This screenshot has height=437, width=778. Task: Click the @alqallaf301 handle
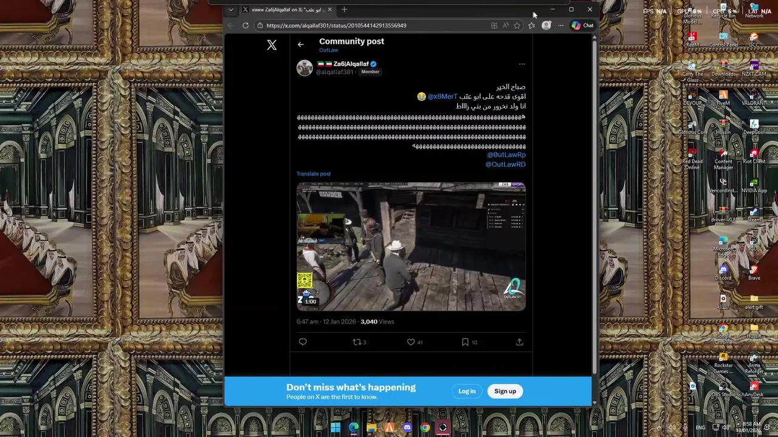click(334, 72)
